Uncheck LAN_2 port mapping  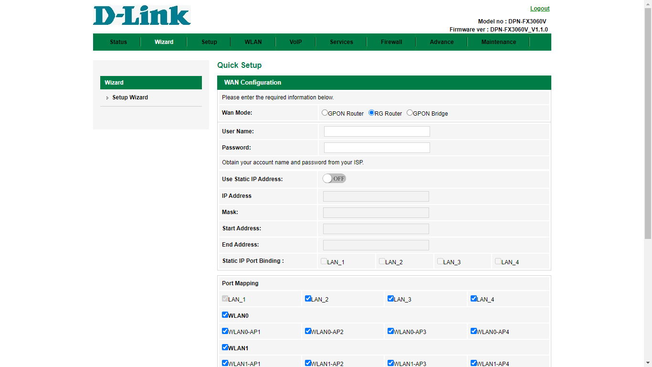point(308,299)
